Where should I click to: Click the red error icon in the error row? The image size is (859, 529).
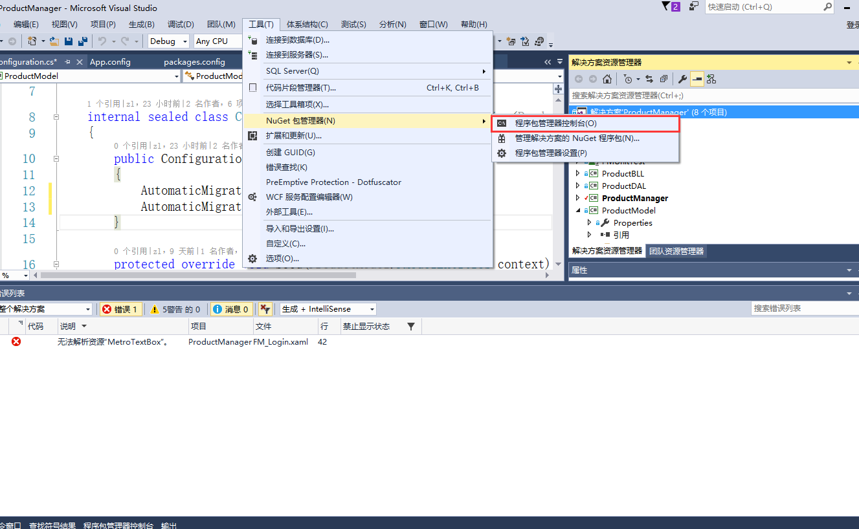coord(16,341)
